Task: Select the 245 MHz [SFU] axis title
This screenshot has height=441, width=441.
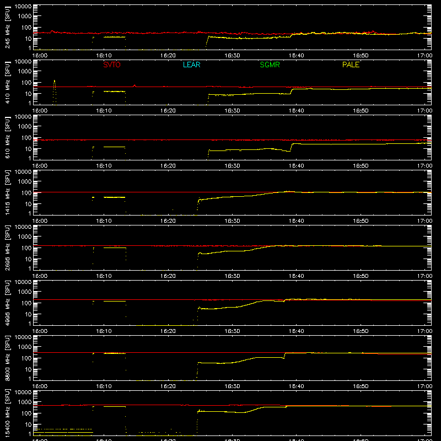Action: [8, 28]
